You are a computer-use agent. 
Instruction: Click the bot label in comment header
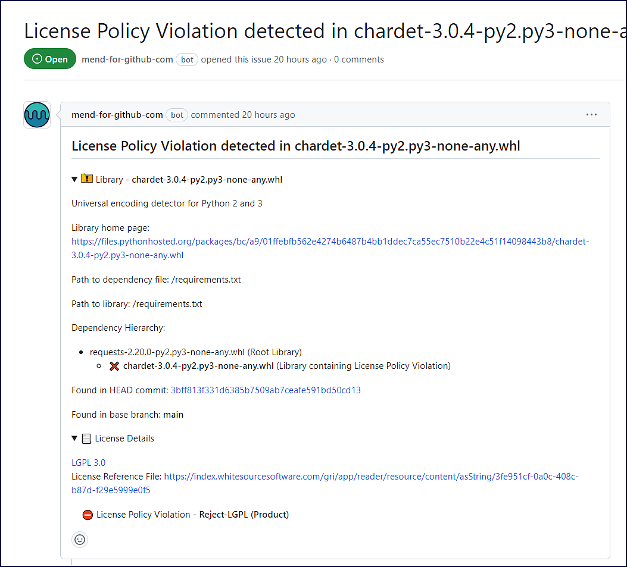[177, 115]
